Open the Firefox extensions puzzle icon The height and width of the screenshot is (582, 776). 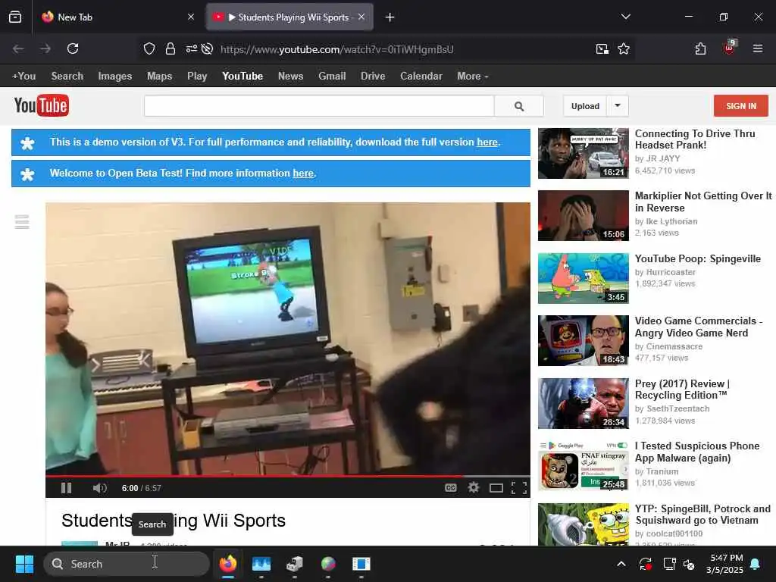click(x=700, y=48)
